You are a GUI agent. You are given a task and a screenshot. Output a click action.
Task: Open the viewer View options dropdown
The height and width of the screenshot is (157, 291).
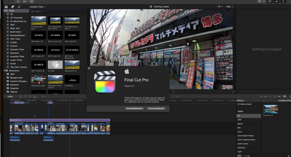(x=229, y=7)
